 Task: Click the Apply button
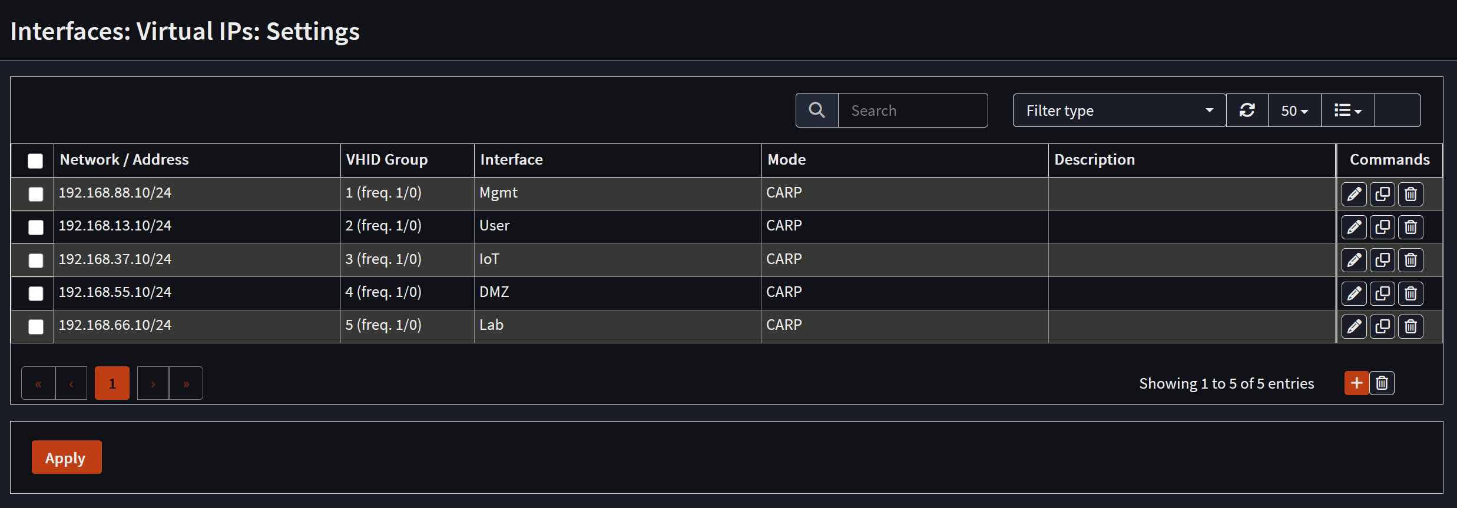click(x=67, y=457)
